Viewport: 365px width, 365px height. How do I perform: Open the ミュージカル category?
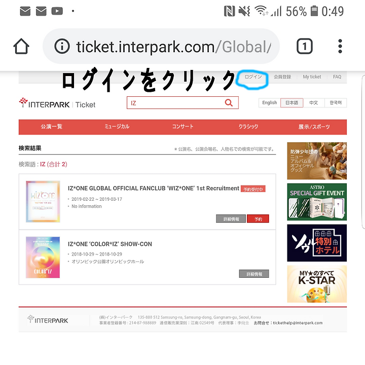pyautogui.click(x=117, y=127)
